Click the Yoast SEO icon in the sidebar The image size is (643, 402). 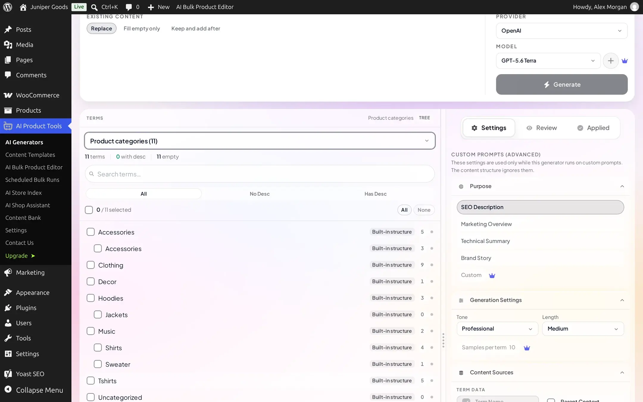coord(8,374)
